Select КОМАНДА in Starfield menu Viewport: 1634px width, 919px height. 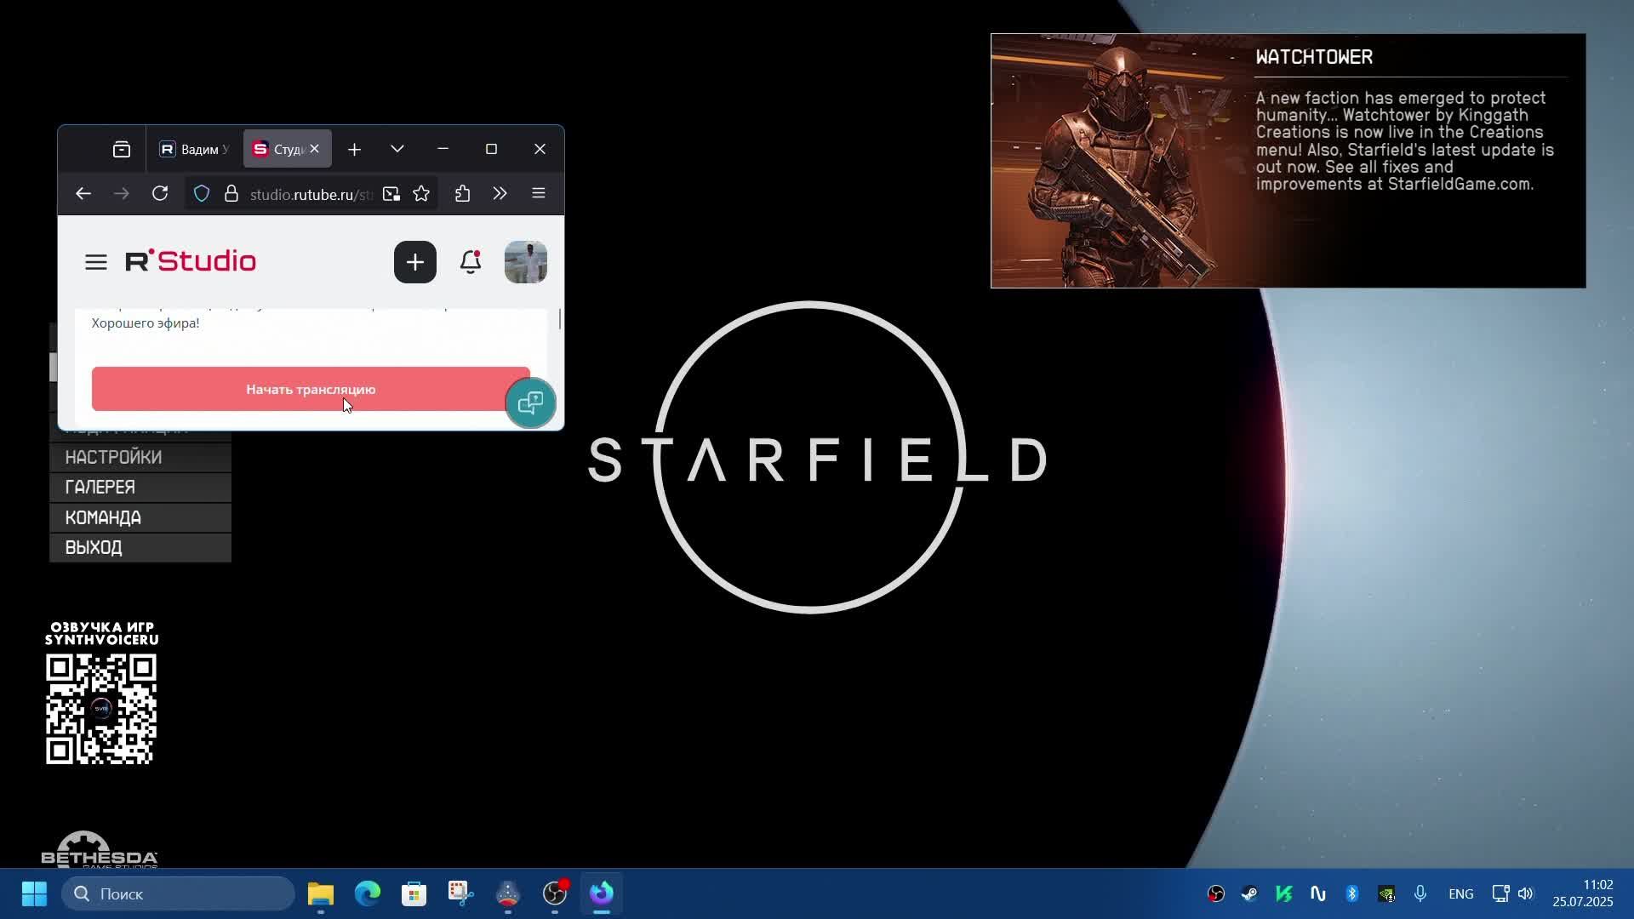140,517
